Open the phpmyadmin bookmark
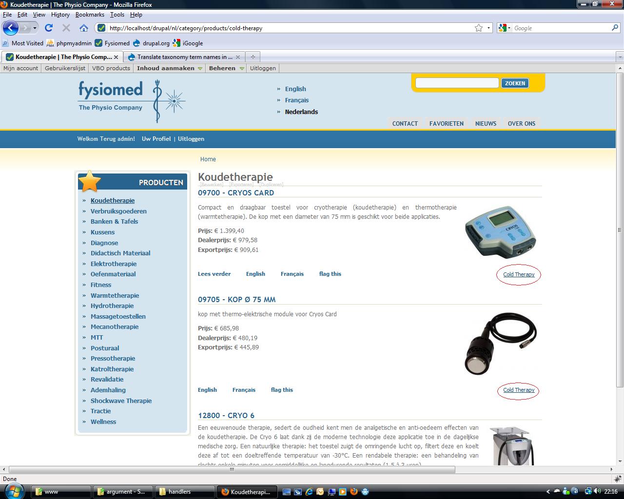The width and height of the screenshot is (624, 499). [x=69, y=43]
